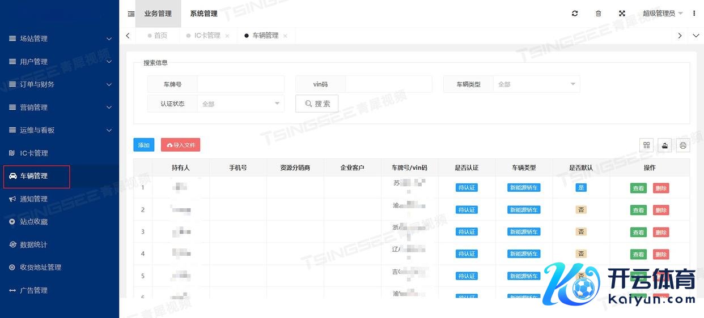Open the vertical three-dots more menu
704x318 pixels.
[694, 14]
